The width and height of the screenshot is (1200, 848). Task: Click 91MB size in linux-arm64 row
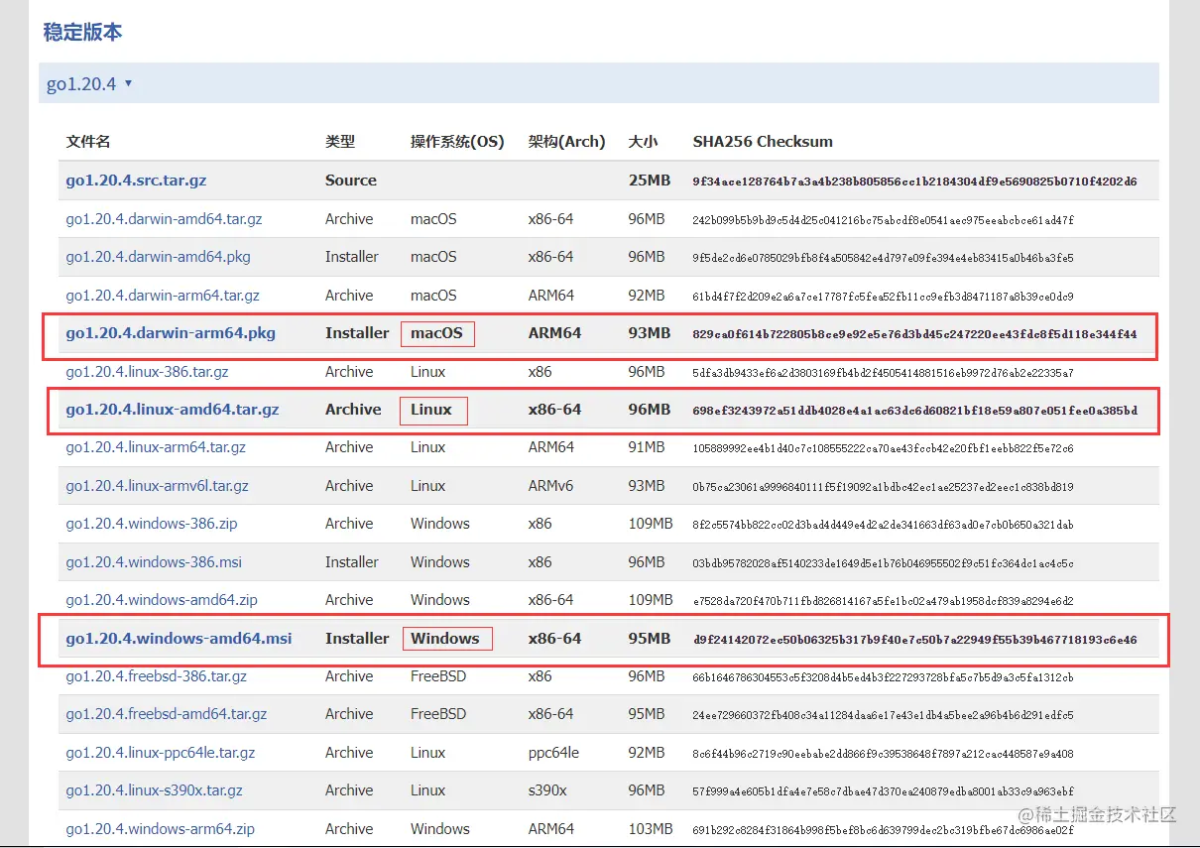pos(647,447)
